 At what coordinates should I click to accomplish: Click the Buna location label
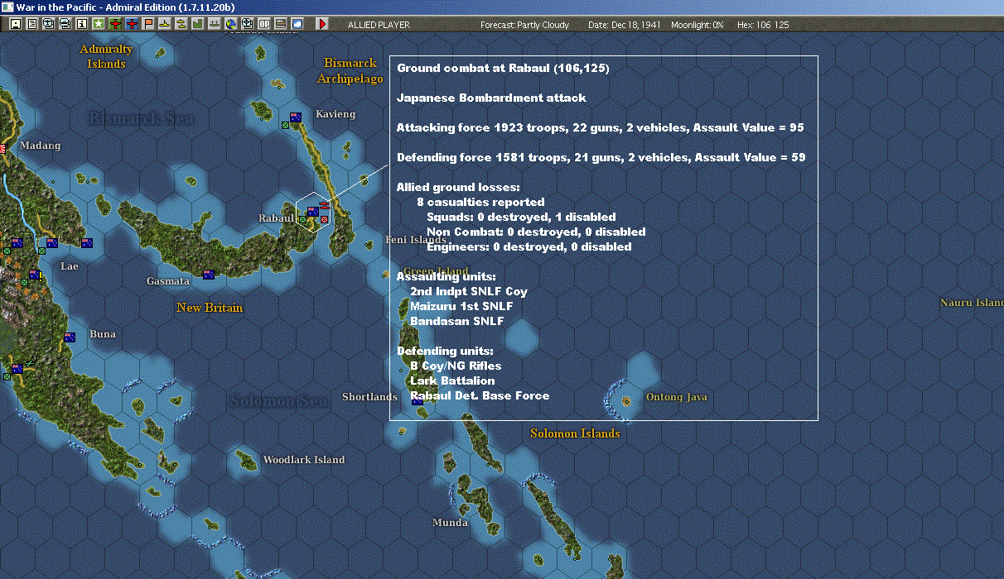(x=103, y=334)
